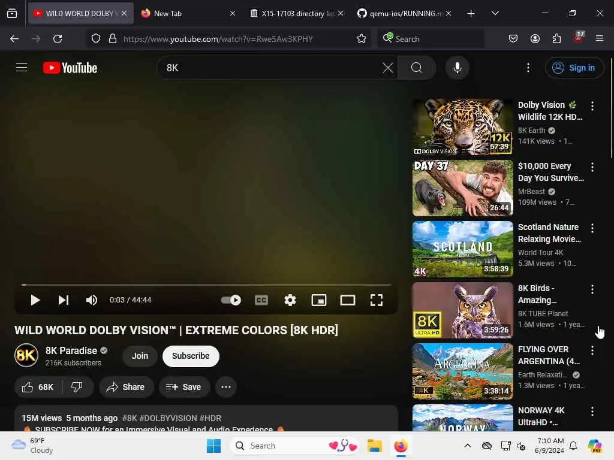Open YouTube settings three-dot menu
Screen dimensions: 614x460
[x=528, y=68]
